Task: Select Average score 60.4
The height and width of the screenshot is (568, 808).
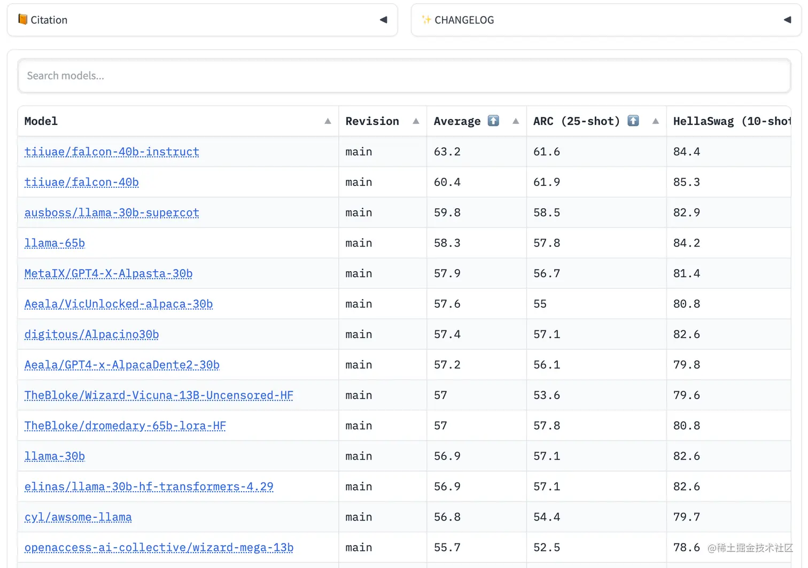Action: click(447, 182)
